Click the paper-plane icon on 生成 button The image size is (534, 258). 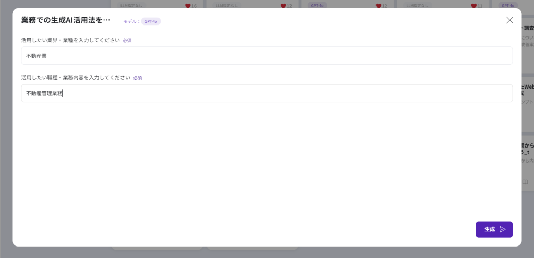coord(503,229)
